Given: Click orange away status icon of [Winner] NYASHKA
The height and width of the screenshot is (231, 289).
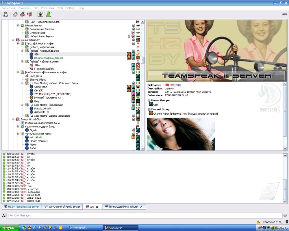Looking at the screenshot, I should (31, 98).
